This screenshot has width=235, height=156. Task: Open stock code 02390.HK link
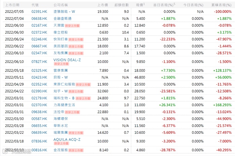click(39, 91)
